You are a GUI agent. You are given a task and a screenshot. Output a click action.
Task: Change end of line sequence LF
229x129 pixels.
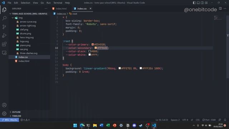pos(192,120)
